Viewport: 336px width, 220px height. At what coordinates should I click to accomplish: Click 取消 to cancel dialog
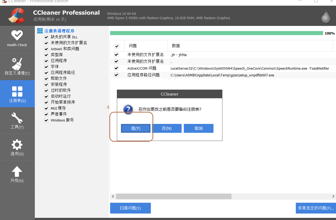(x=199, y=128)
